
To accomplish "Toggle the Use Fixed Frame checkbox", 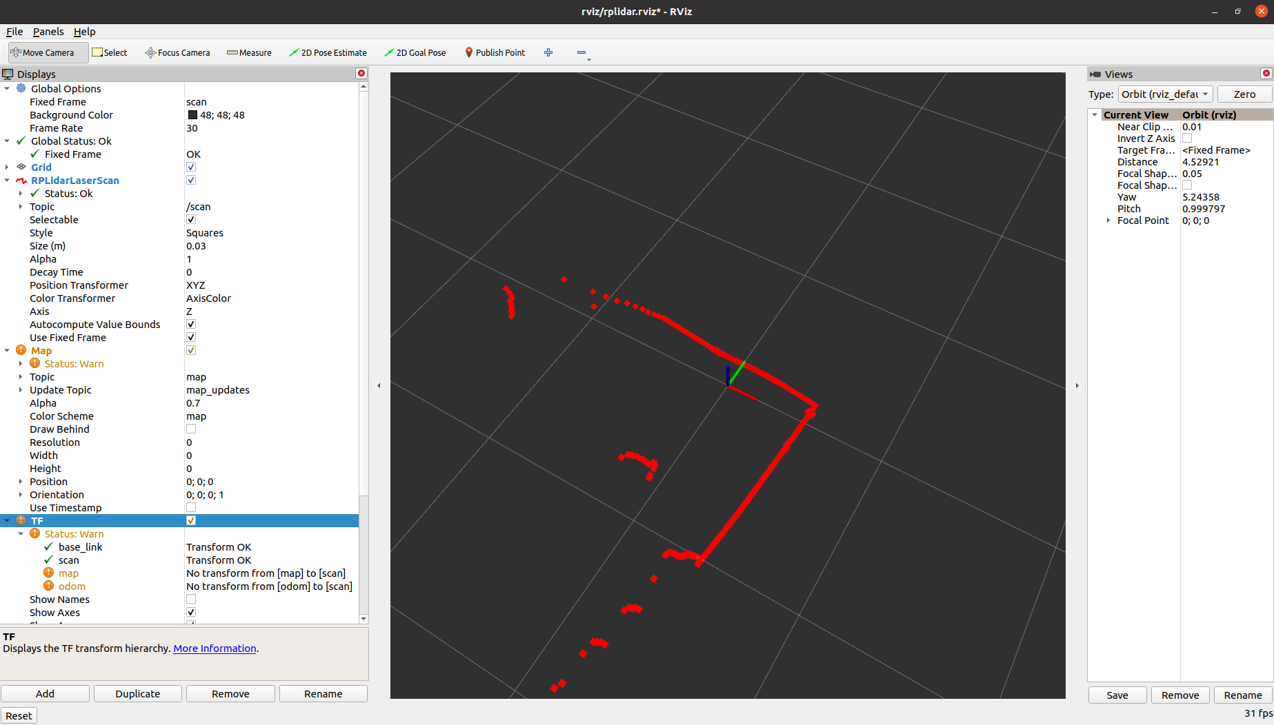I will point(191,337).
